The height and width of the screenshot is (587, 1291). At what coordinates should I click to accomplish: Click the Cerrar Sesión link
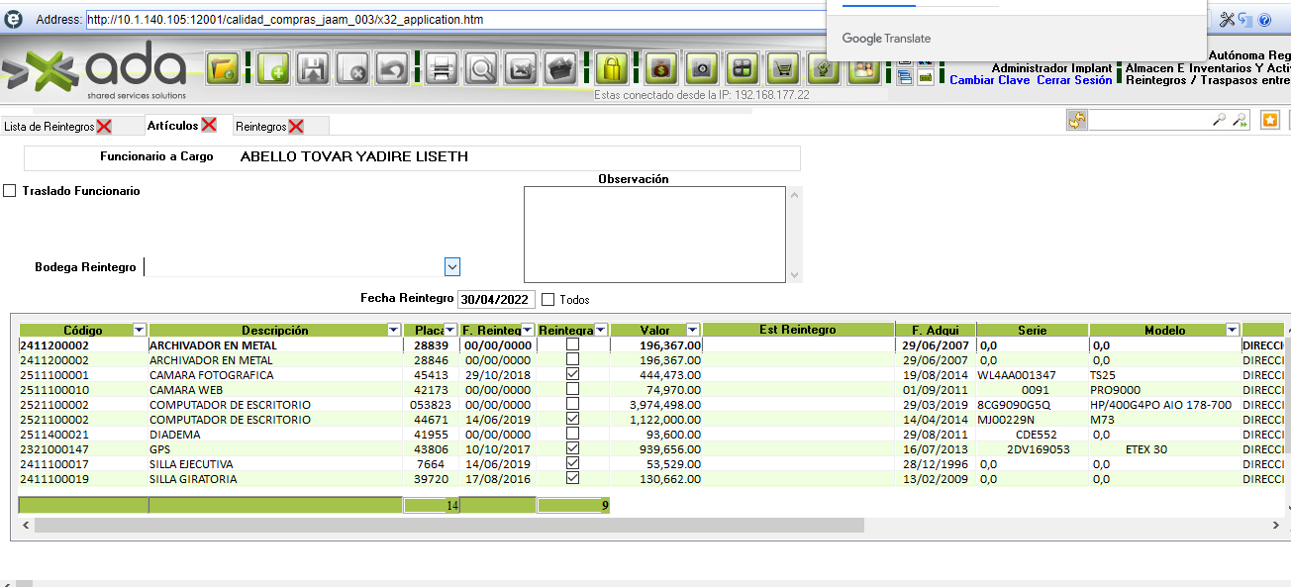1074,80
